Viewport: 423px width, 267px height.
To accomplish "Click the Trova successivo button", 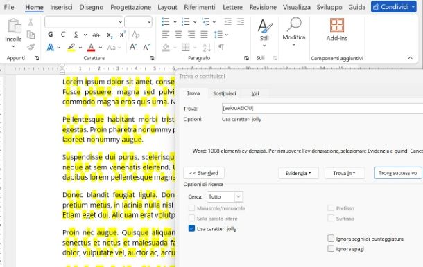I will 398,173.
